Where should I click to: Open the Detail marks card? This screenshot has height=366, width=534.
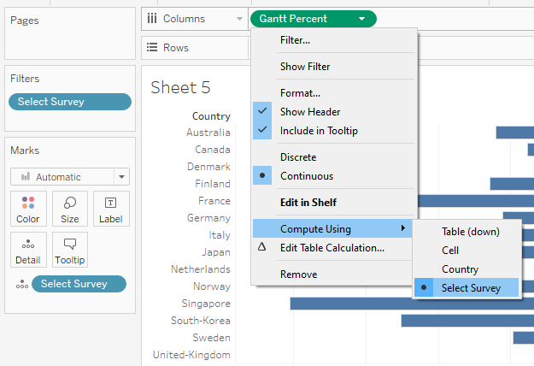click(x=28, y=250)
